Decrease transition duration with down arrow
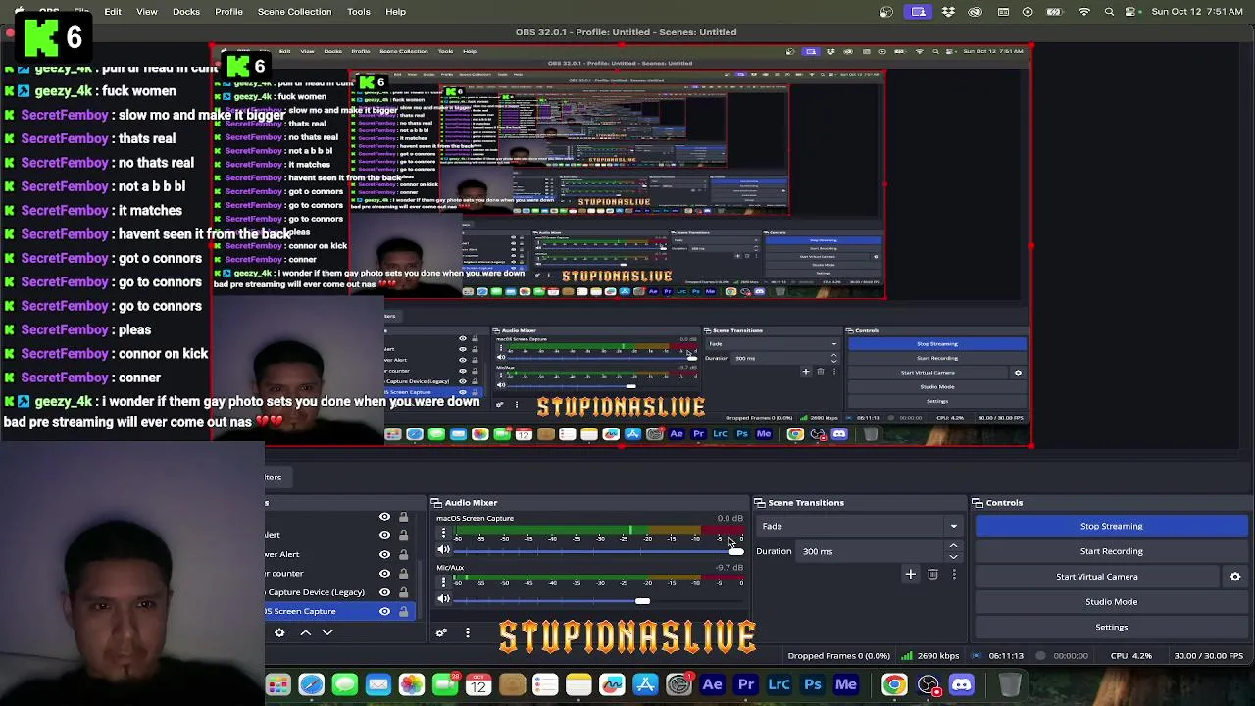1255x706 pixels. [x=953, y=557]
